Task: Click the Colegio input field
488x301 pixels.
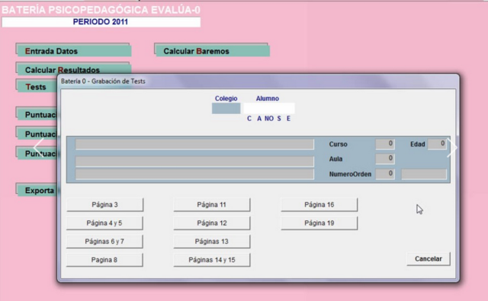Action: click(x=226, y=109)
